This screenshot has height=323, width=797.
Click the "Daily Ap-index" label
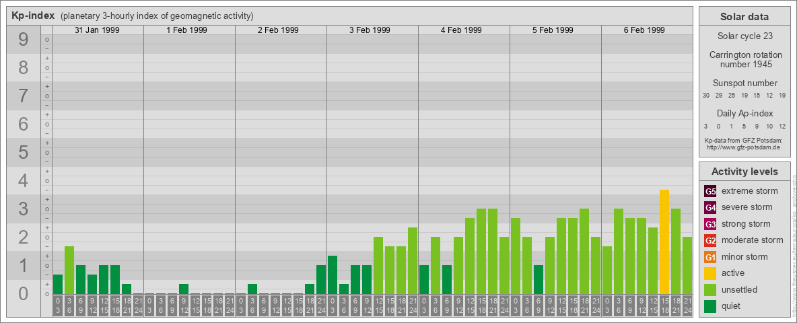(744, 113)
